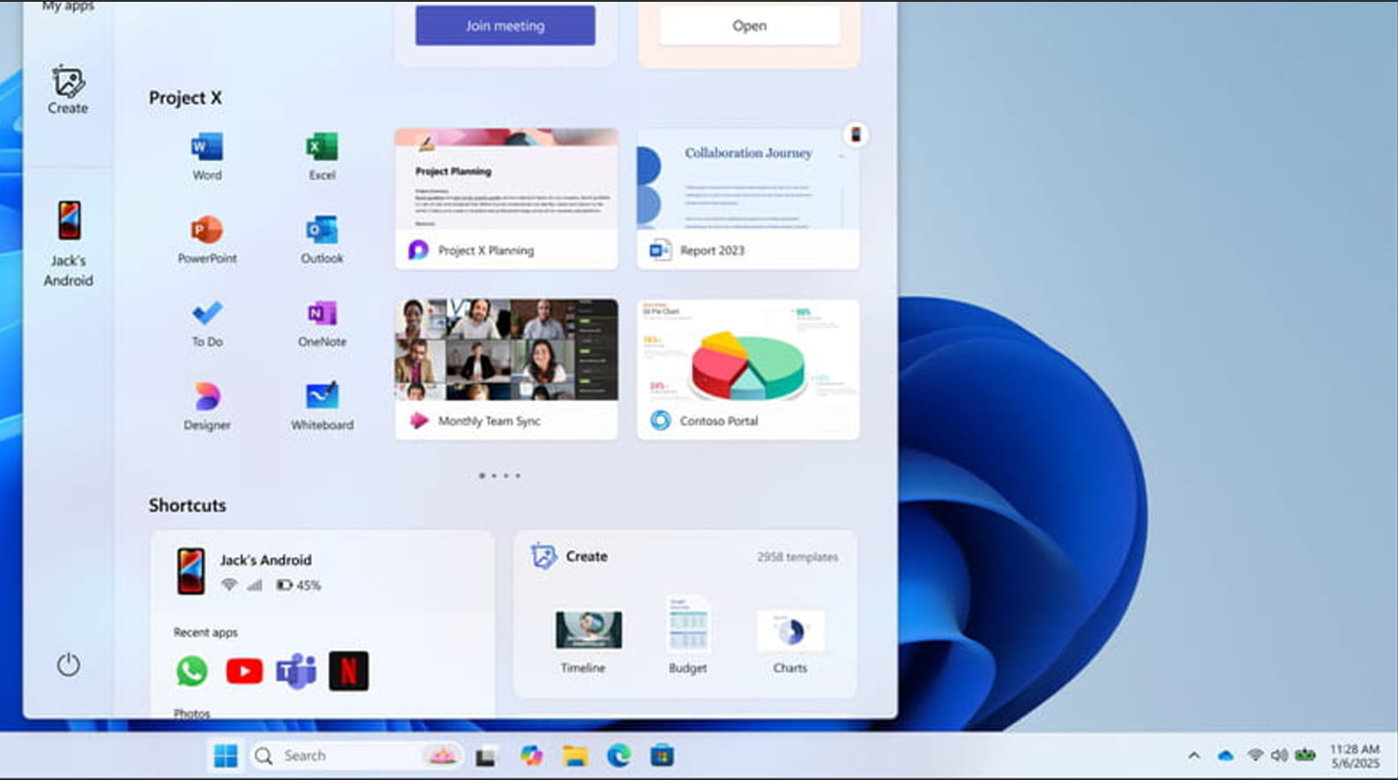Open the Report 2023 document card
1398x780 pixels.
pos(748,199)
